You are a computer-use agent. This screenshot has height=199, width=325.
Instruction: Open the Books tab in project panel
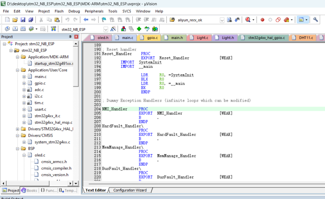coord(29,190)
